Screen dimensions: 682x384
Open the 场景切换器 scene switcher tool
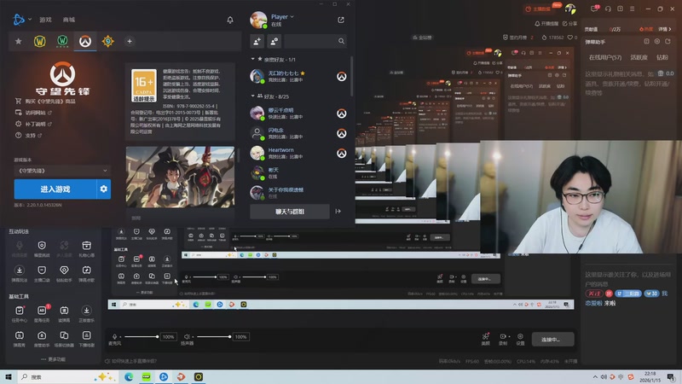pyautogui.click(x=64, y=339)
